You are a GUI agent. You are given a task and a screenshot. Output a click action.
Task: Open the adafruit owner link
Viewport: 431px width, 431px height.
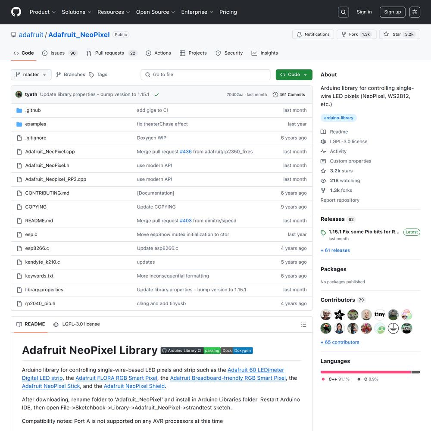click(x=31, y=34)
